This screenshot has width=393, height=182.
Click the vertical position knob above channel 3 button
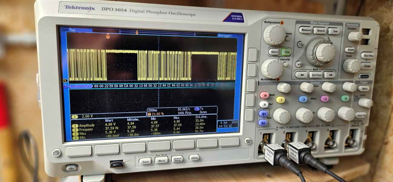[329, 87]
